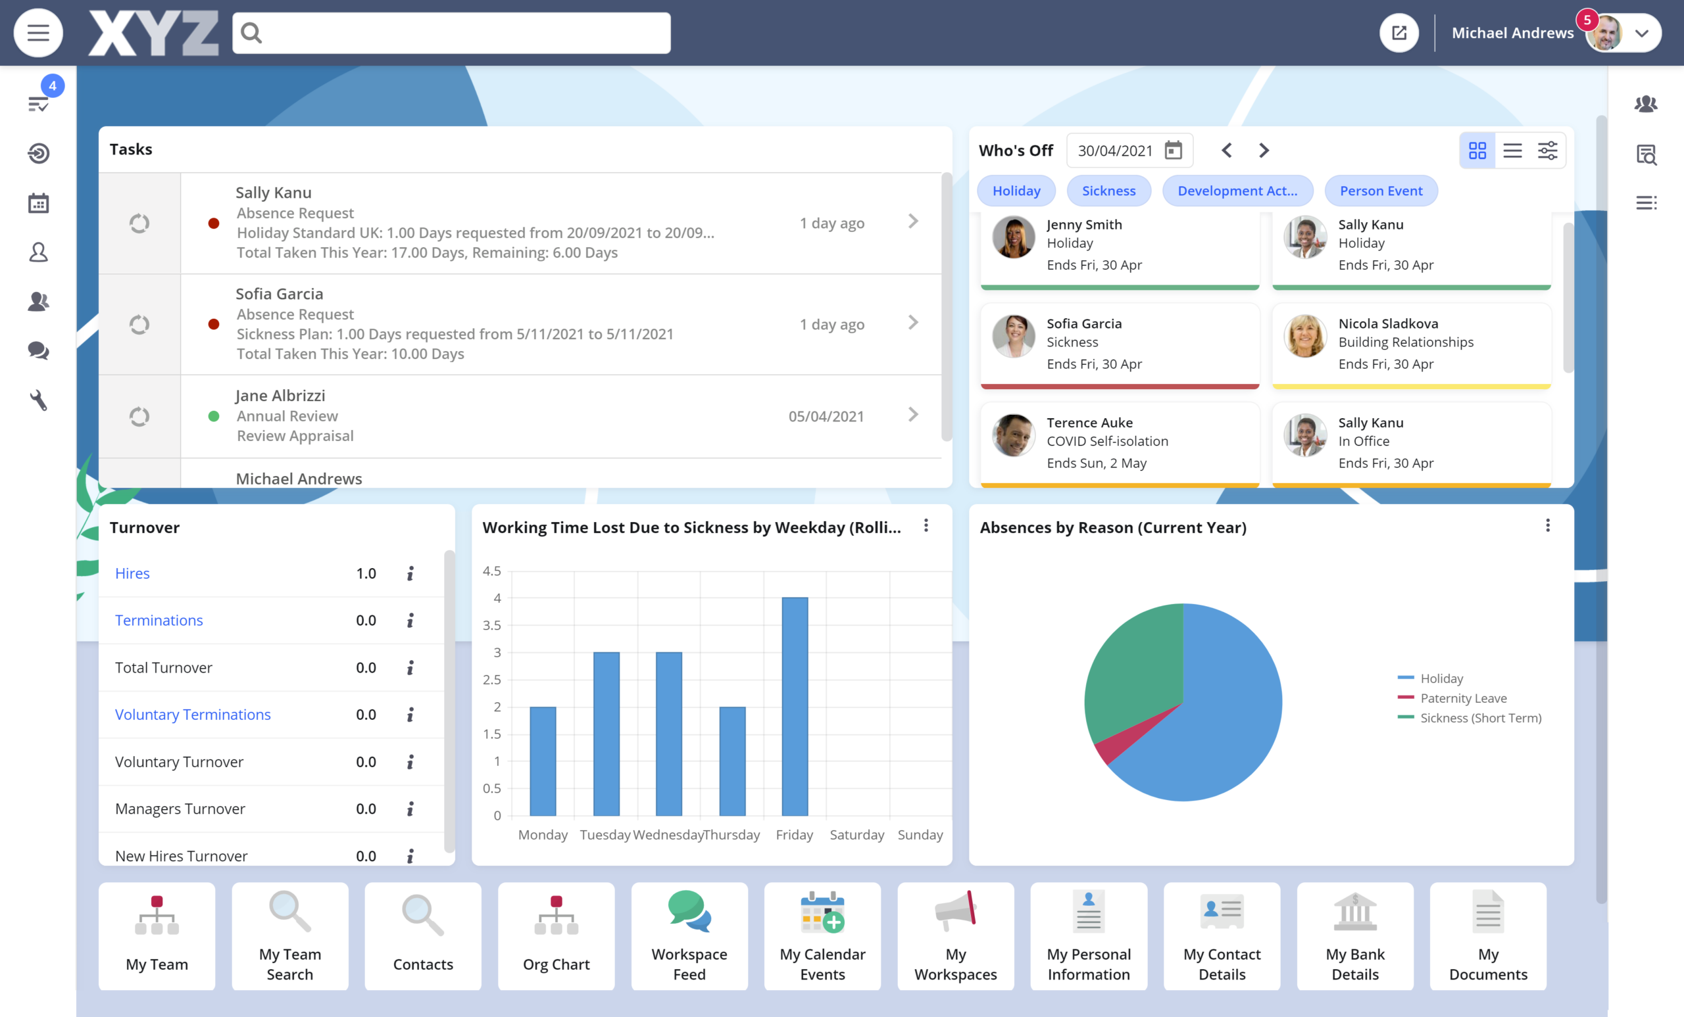Image resolution: width=1684 pixels, height=1017 pixels.
Task: Click the search input field
Action: tap(464, 33)
